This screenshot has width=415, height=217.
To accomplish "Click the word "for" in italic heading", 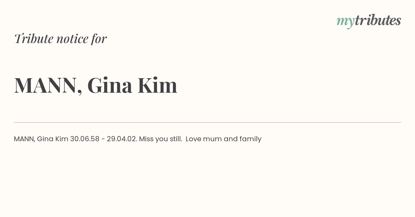I will coord(99,39).
